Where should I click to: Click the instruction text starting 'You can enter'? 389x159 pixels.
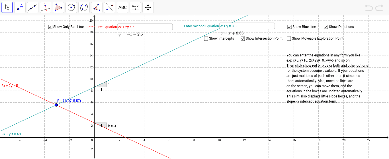[327, 78]
